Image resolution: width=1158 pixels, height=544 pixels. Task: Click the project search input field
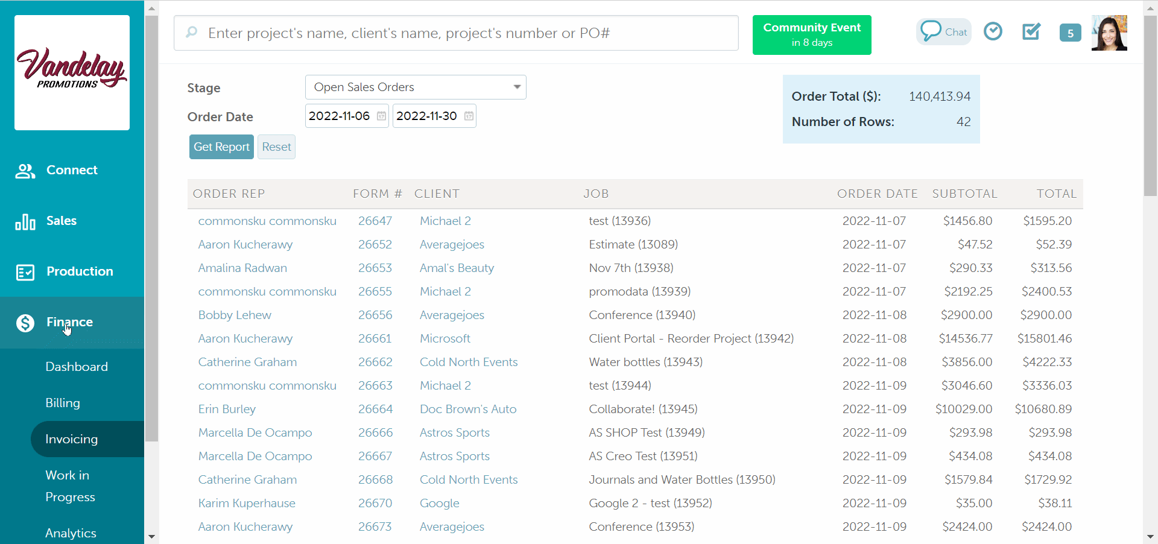(x=456, y=33)
